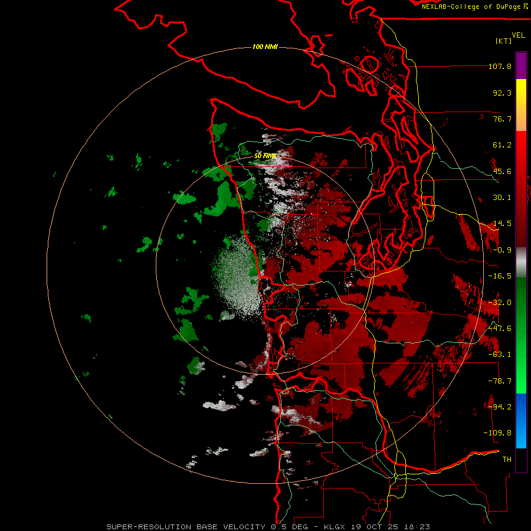Screen dimensions: 531x531
Task: Click the -109.8 legend value
Action: (x=497, y=433)
